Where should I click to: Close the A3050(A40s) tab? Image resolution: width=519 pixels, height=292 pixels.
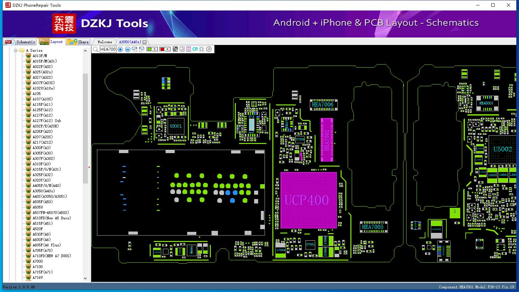145,42
